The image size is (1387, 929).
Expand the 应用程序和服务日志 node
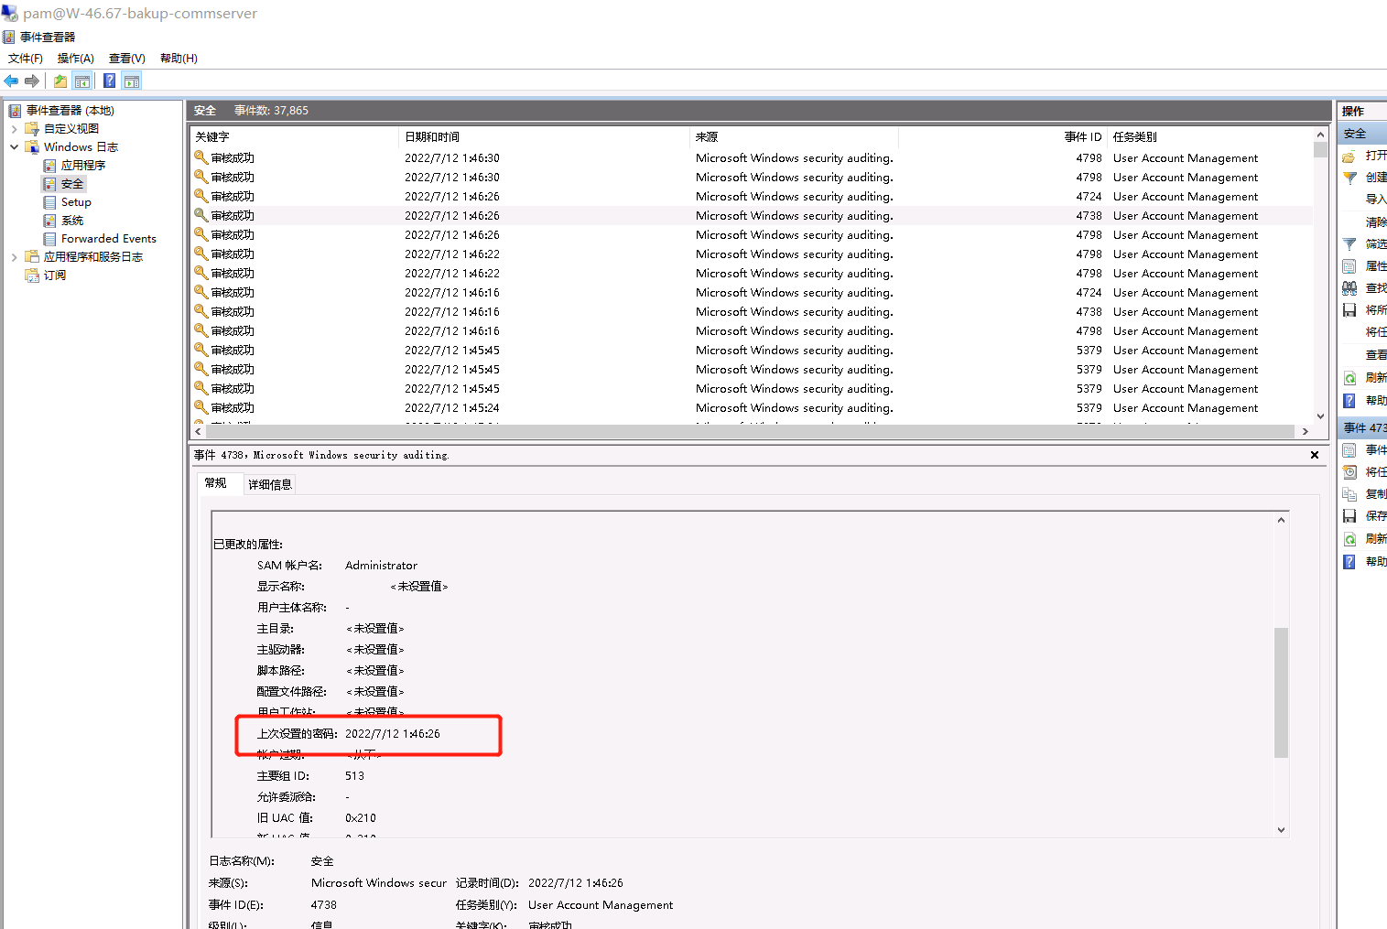click(15, 256)
